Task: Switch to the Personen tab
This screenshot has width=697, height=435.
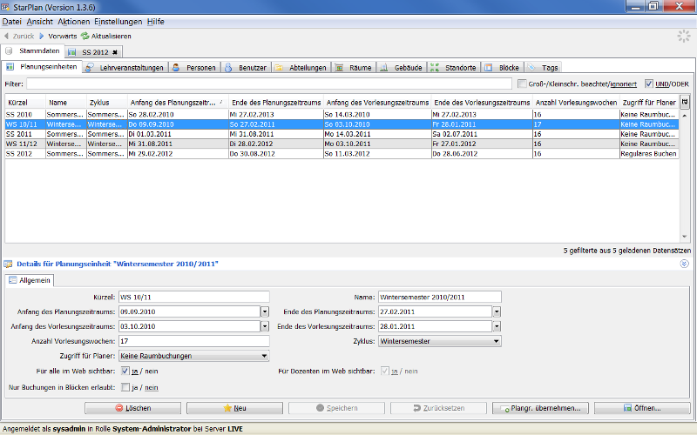Action: coord(195,68)
